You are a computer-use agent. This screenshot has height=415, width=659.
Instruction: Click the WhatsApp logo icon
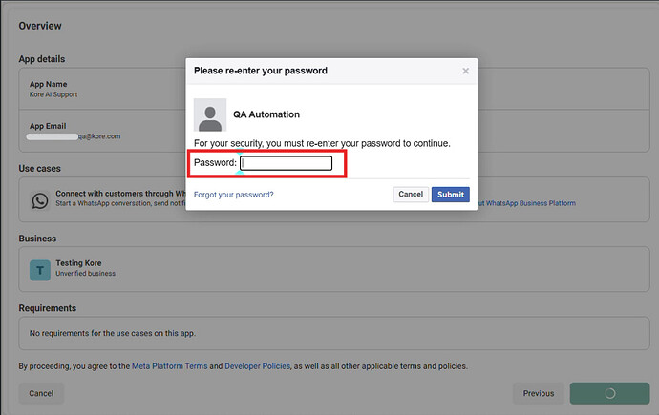coord(40,200)
